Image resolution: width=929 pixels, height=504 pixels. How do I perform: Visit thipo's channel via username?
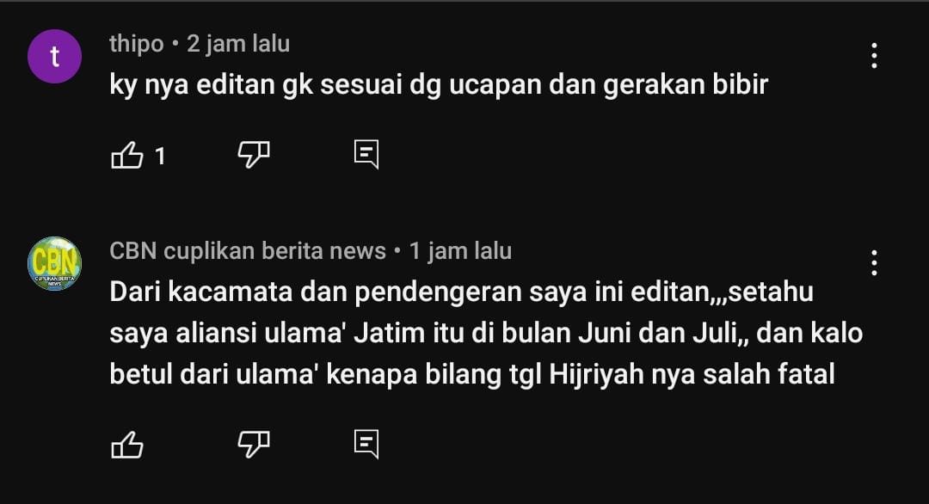pos(136,44)
